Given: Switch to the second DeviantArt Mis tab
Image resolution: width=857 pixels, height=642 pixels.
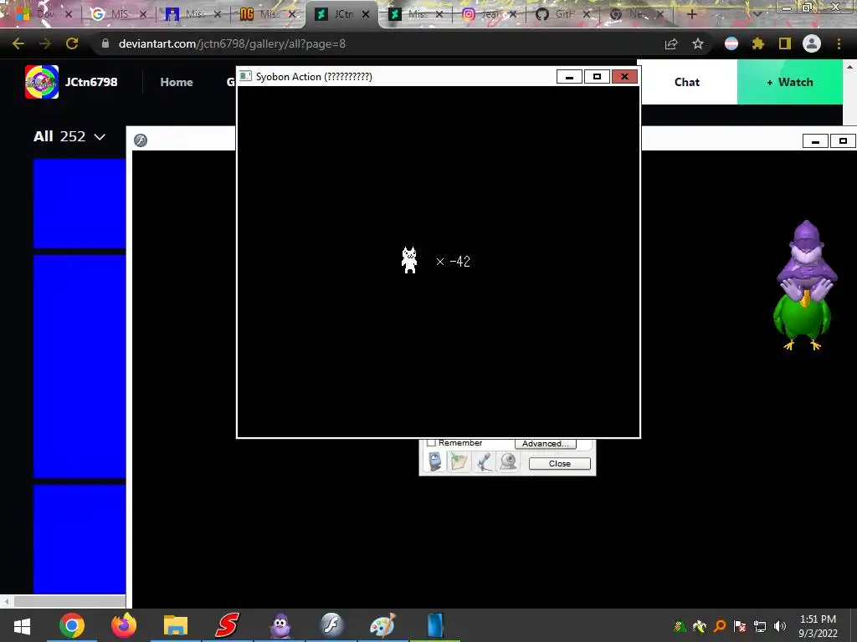Looking at the screenshot, I should pos(417,14).
